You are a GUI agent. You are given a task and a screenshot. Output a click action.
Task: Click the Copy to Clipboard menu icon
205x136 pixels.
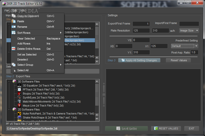click(14, 15)
